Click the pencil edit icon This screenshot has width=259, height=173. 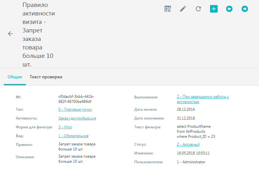click(x=183, y=9)
